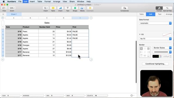Toggle the Format inspector paintbrush icon
The width and height of the screenshot is (174, 98).
tap(159, 8)
